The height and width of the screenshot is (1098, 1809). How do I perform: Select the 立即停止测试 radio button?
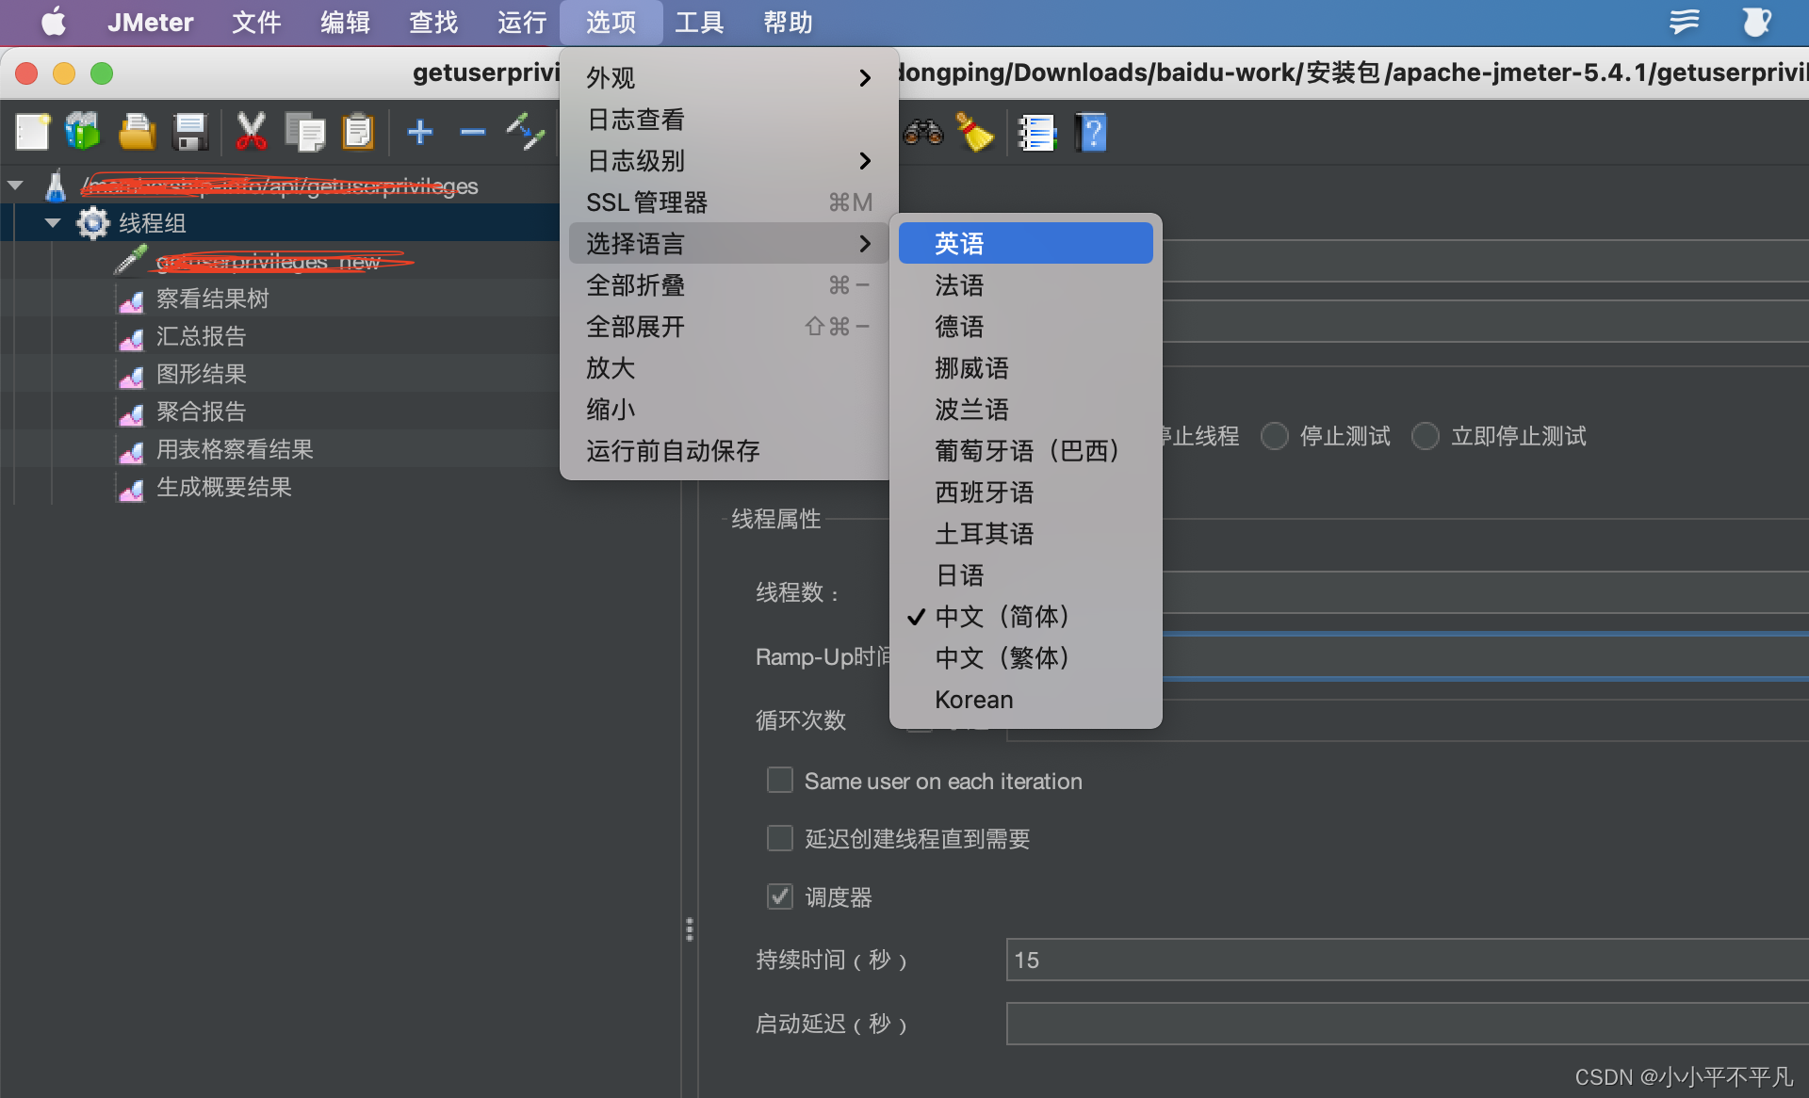click(x=1426, y=436)
